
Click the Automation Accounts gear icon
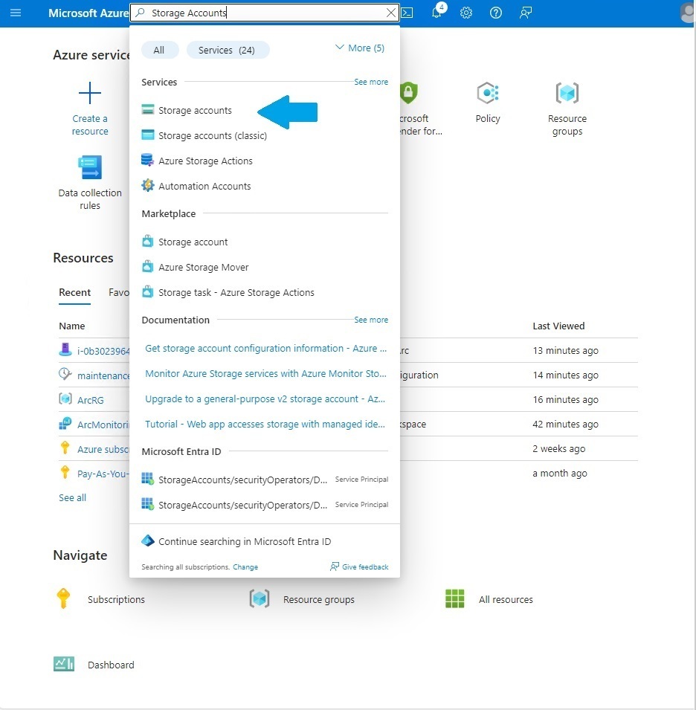point(148,186)
